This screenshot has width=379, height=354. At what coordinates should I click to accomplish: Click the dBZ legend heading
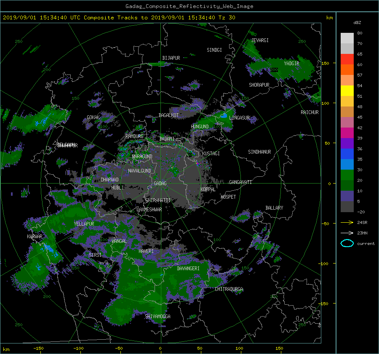[x=357, y=23]
